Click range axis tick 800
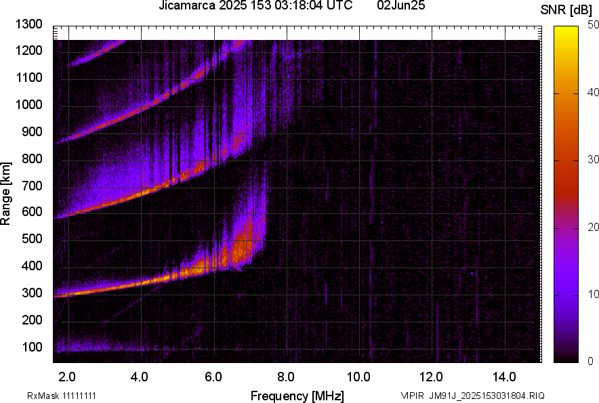Viewport: 599px width, 403px height. [32, 158]
